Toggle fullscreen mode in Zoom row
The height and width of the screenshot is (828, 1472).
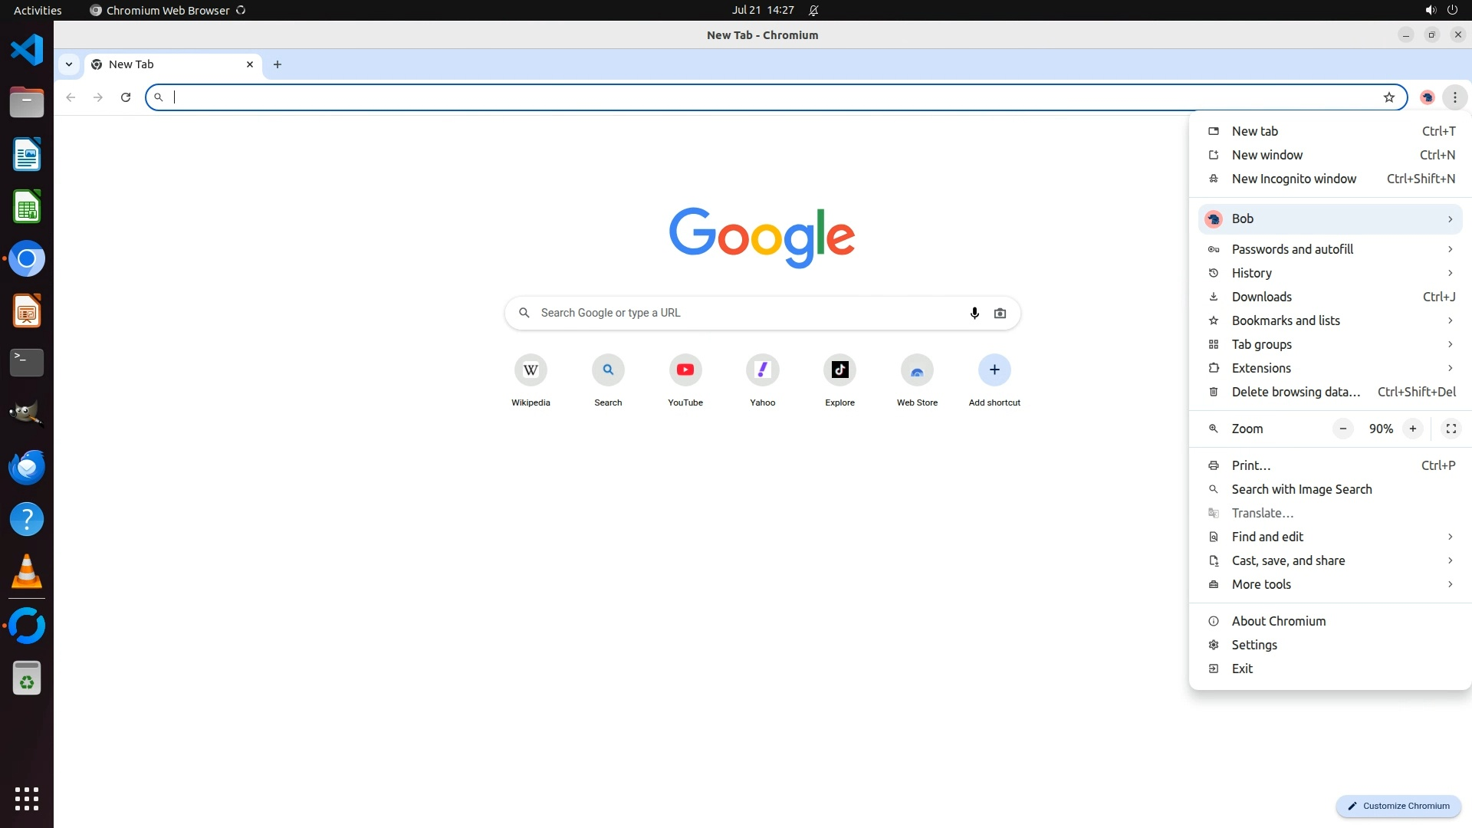pyautogui.click(x=1451, y=429)
